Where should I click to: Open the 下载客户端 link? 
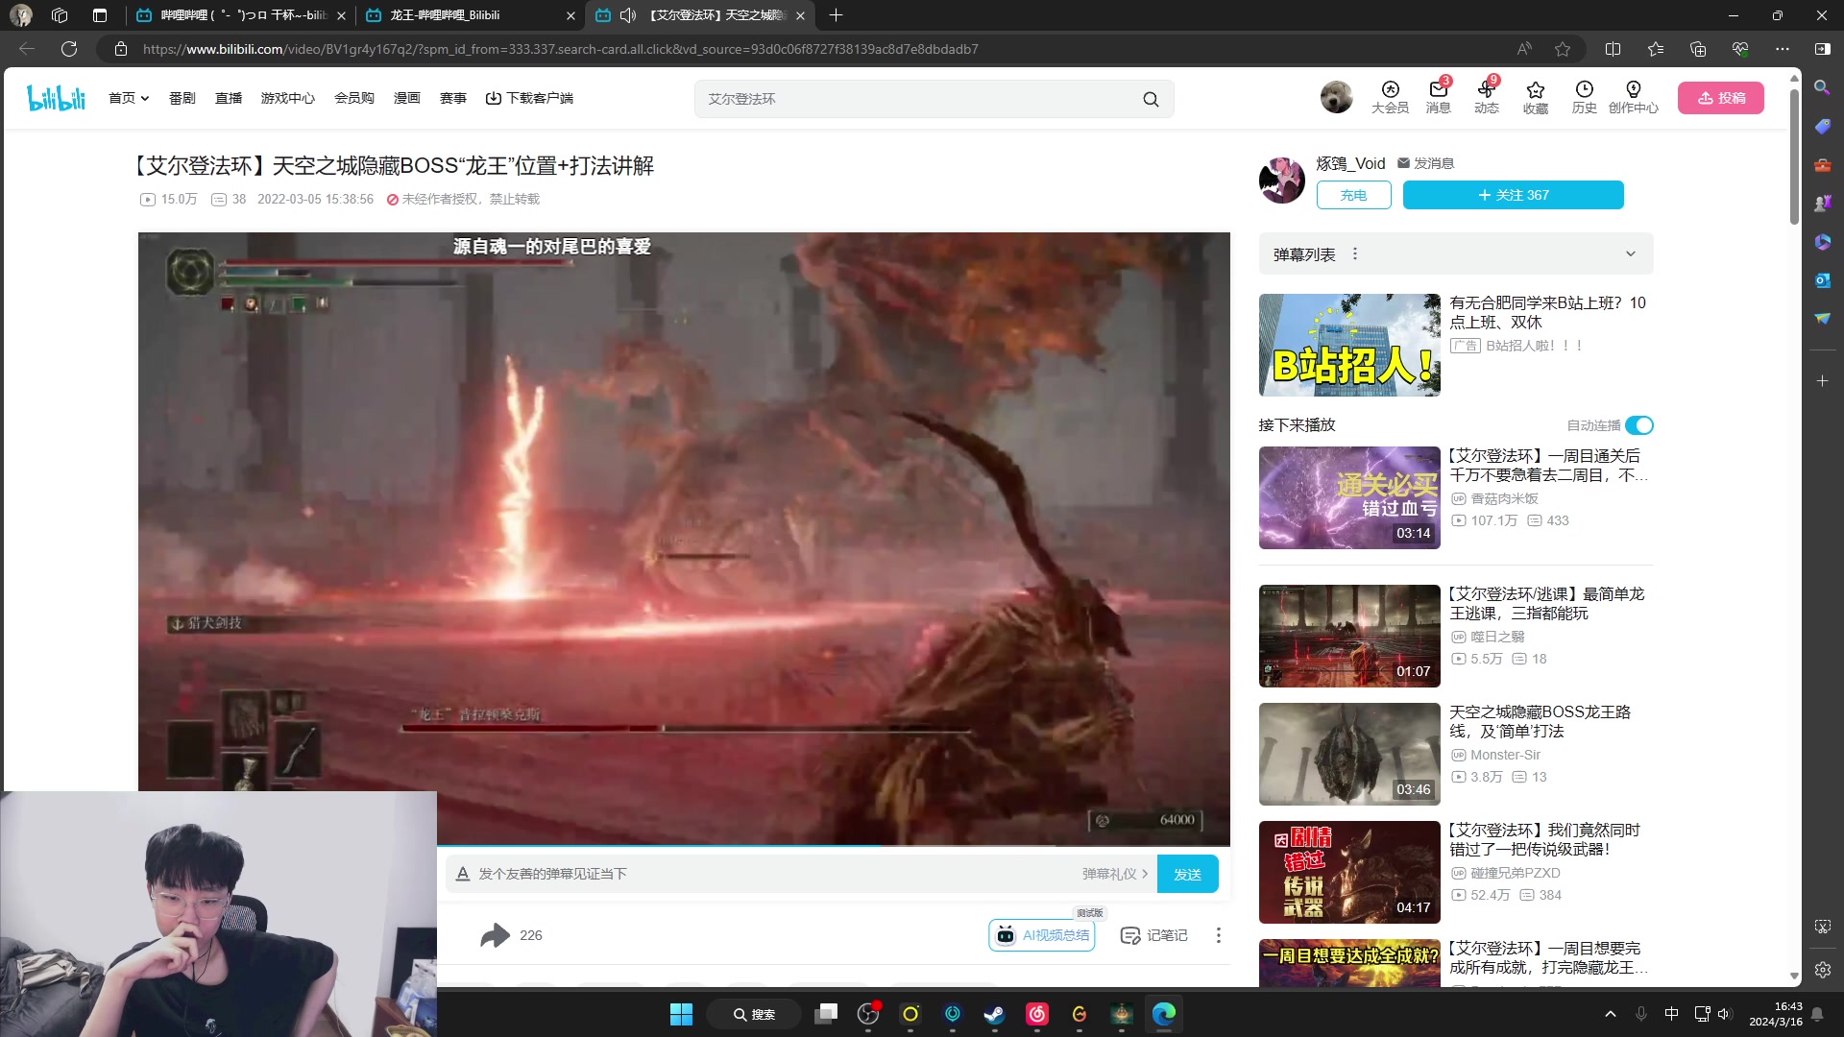pyautogui.click(x=529, y=98)
